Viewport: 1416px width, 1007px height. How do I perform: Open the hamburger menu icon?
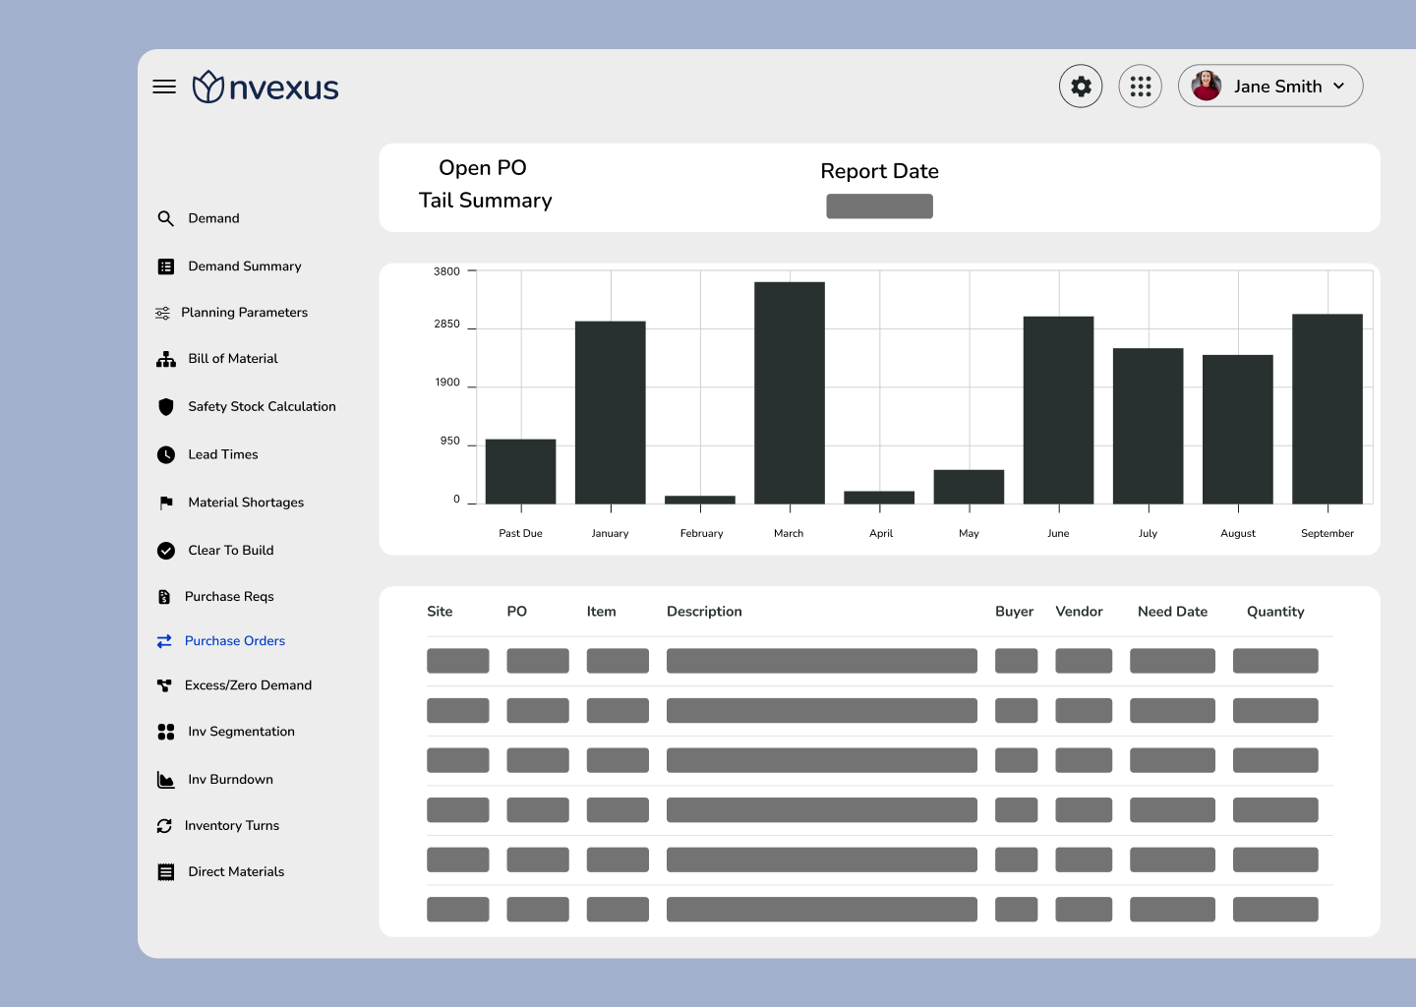pos(164,87)
